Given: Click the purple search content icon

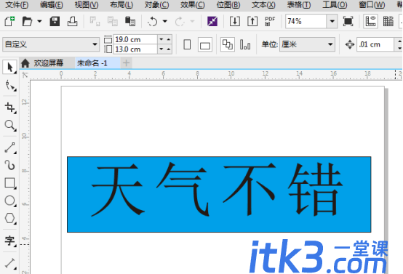Looking at the screenshot, I should pyautogui.click(x=212, y=21).
